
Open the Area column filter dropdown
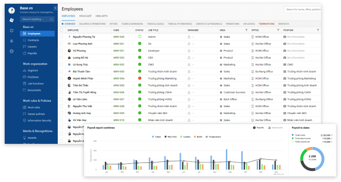point(246,30)
